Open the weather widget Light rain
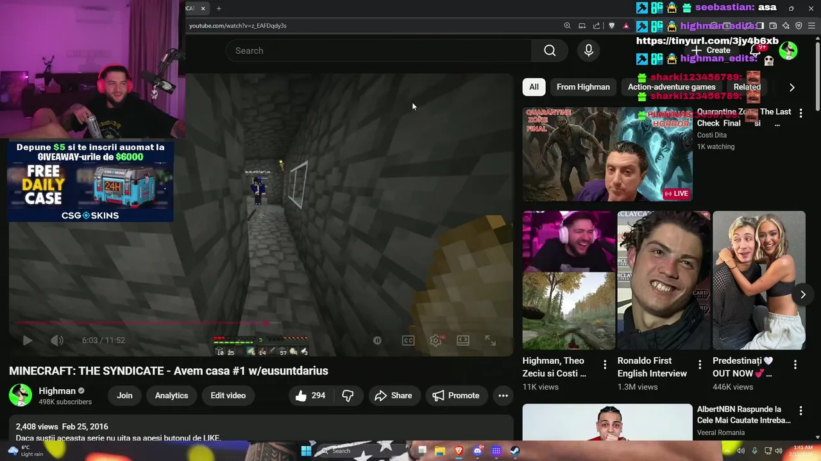The height and width of the screenshot is (461, 821). coord(26,451)
